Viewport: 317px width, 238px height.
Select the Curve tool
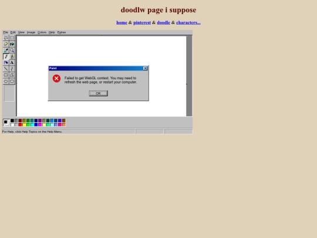coord(12,69)
